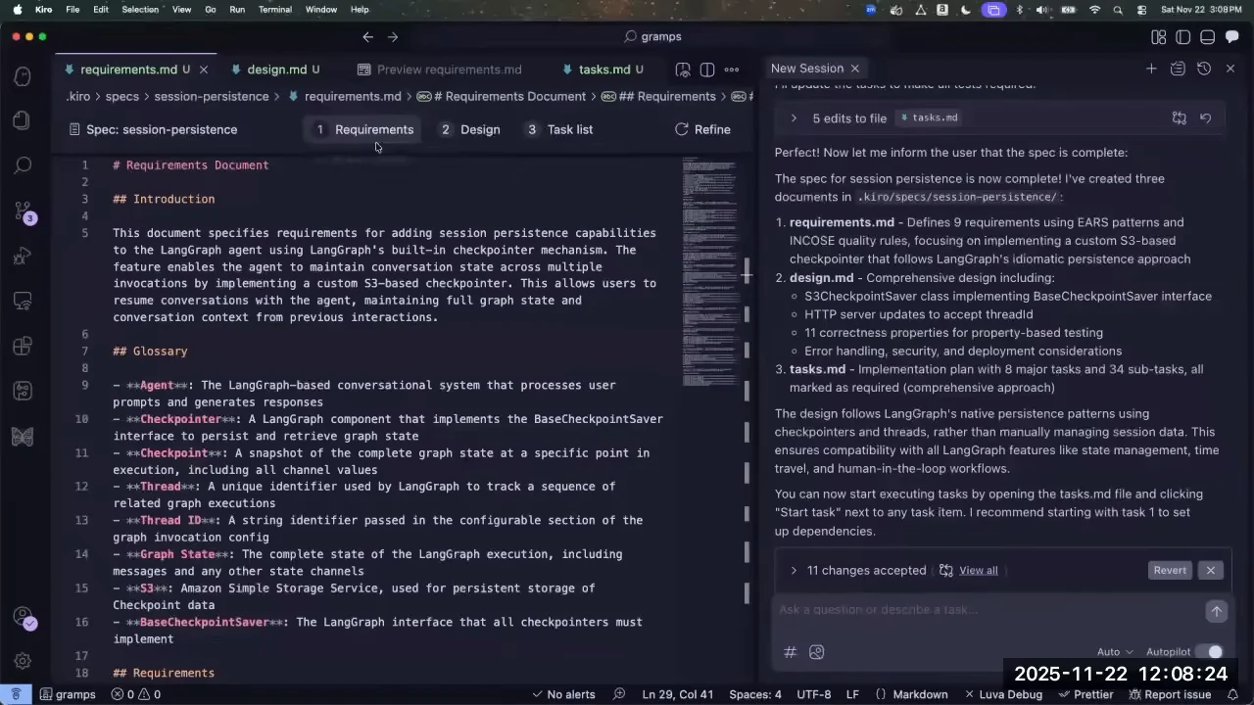Open the specs breadcrumb dropdown
Screen dimensions: 1254x705
[x=122, y=97]
